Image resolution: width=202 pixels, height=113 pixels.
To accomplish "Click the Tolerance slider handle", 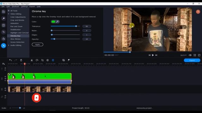I will click(76, 26).
